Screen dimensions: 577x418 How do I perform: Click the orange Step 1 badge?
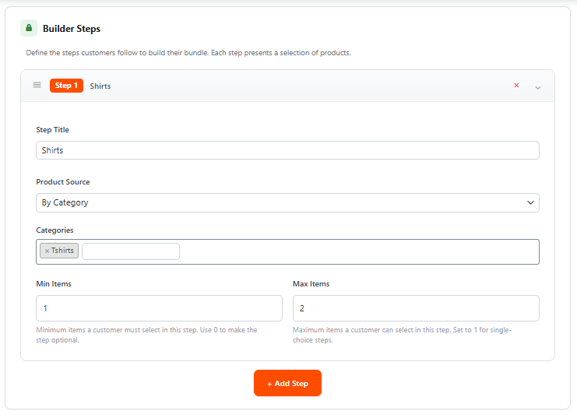[x=66, y=86]
